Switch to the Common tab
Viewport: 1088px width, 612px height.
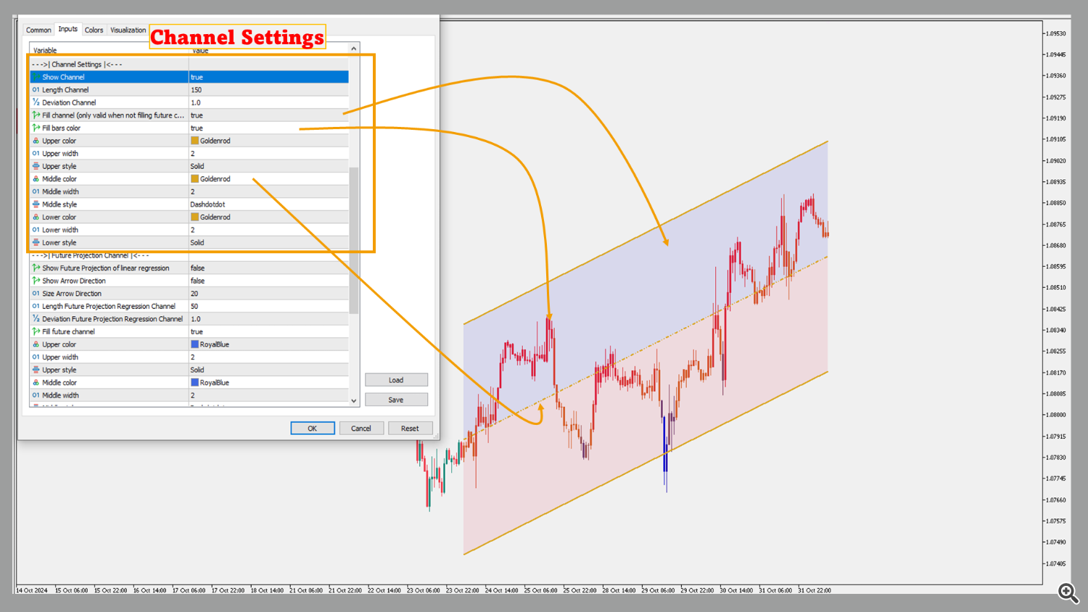tap(38, 30)
